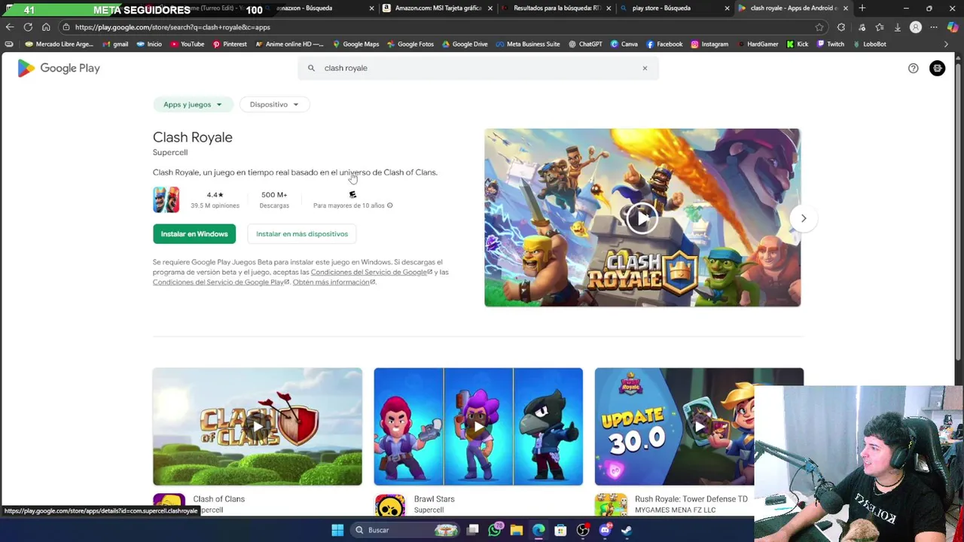Expand the Apps y juegos filter

point(193,105)
